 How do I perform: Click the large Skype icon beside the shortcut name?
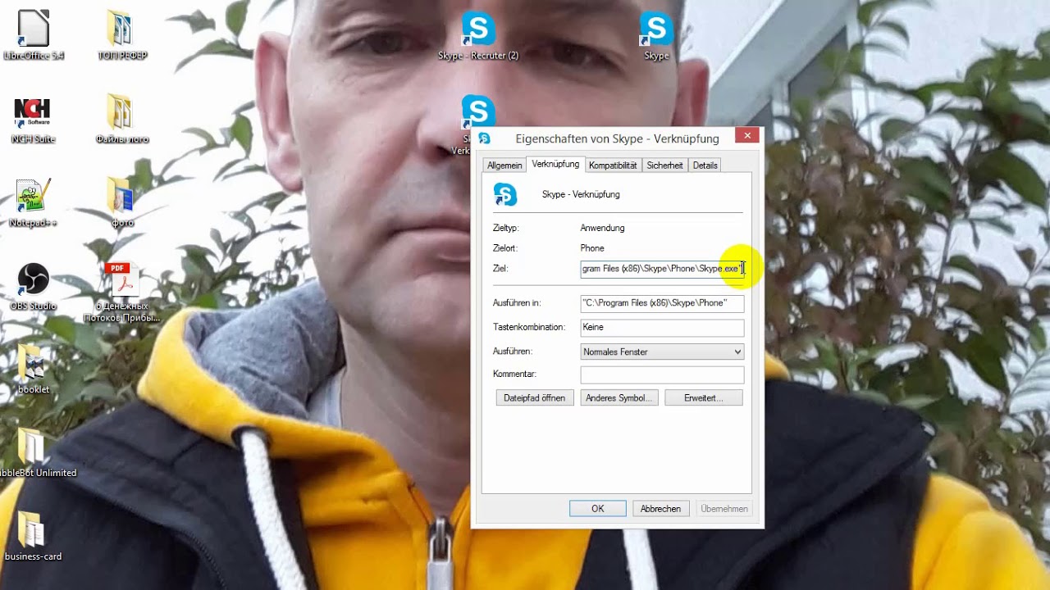tap(505, 195)
